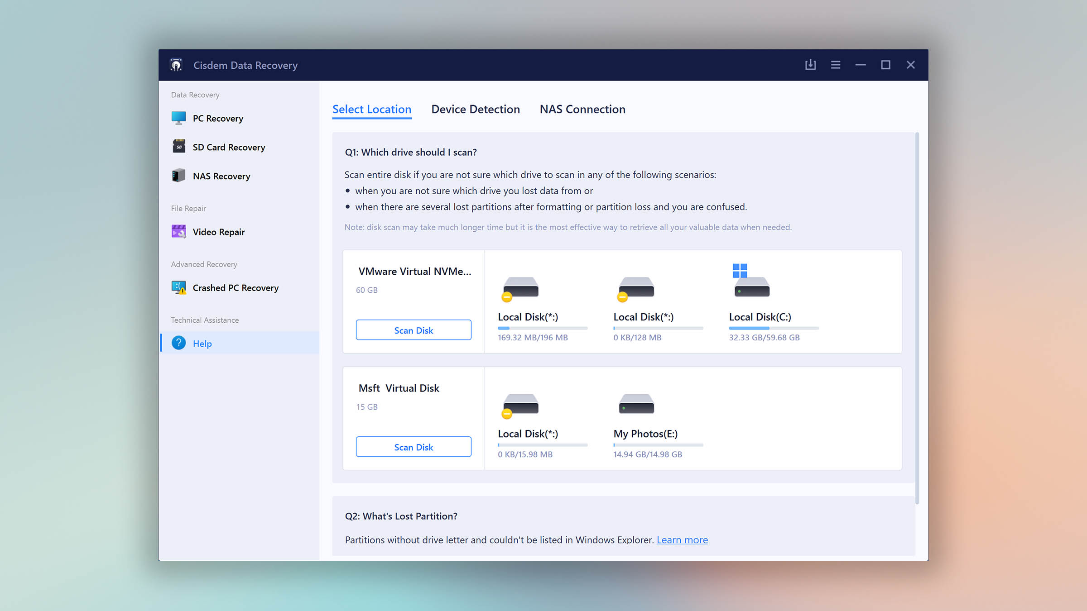Click the Technical Assistance section label
The height and width of the screenshot is (611, 1087).
[205, 320]
